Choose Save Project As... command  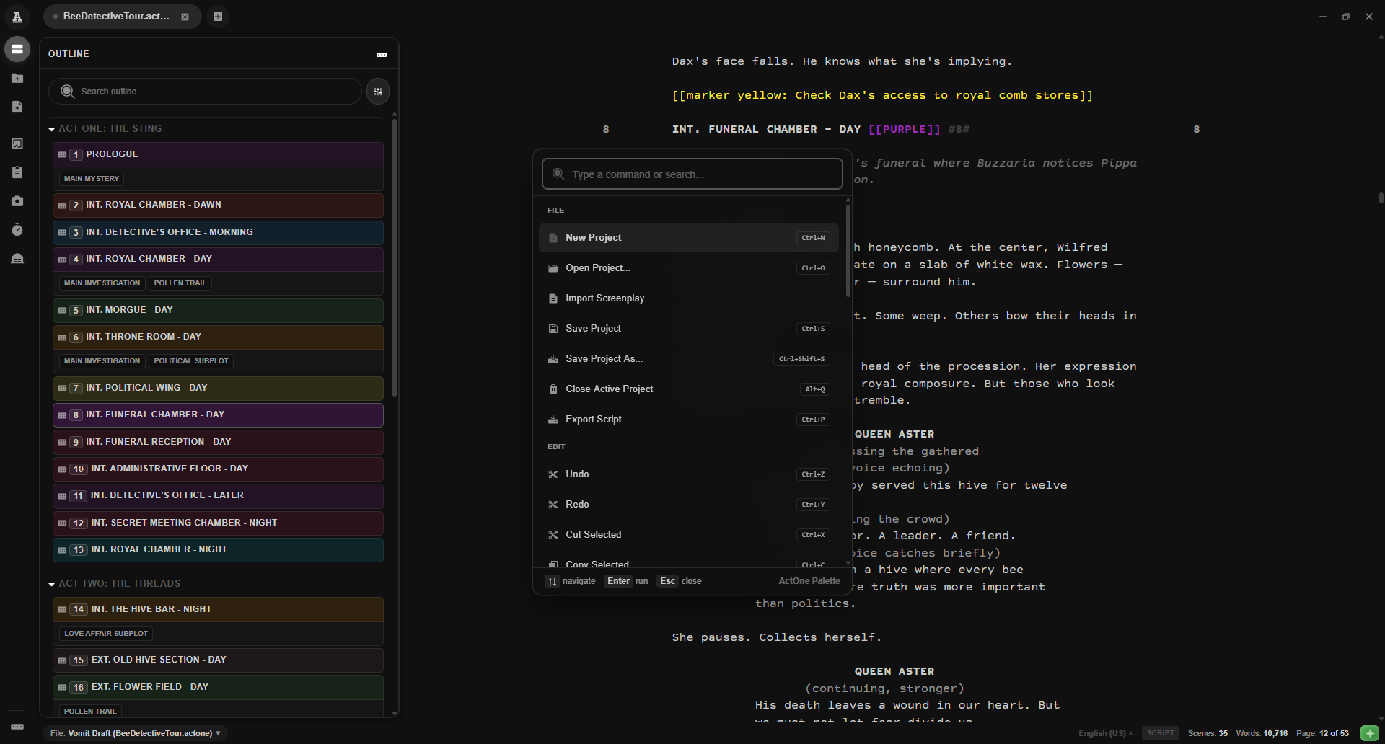[689, 359]
